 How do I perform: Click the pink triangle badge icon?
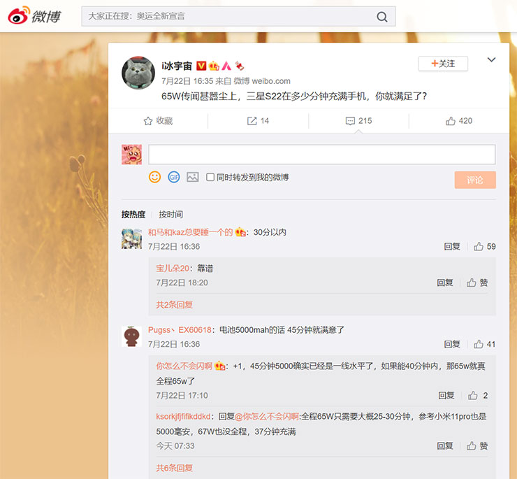226,66
